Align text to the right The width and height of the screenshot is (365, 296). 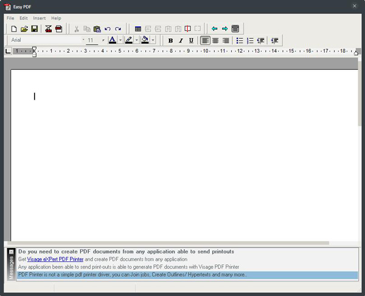click(x=226, y=41)
